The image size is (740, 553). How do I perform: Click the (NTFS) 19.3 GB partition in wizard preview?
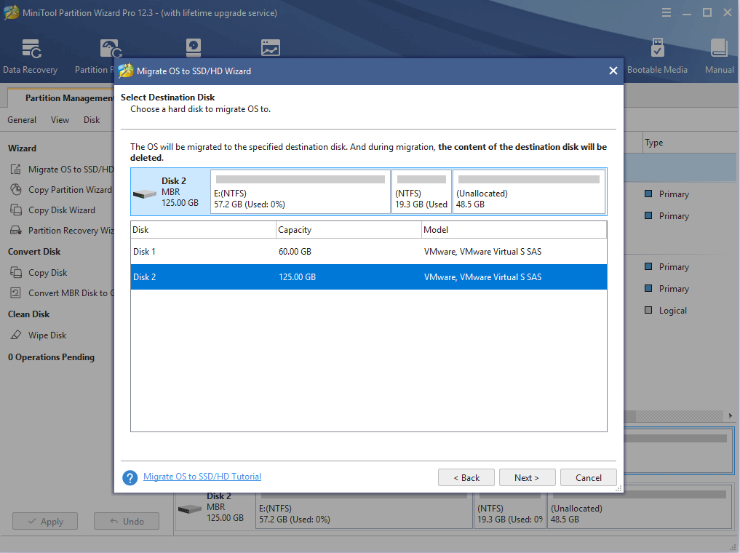(x=421, y=191)
